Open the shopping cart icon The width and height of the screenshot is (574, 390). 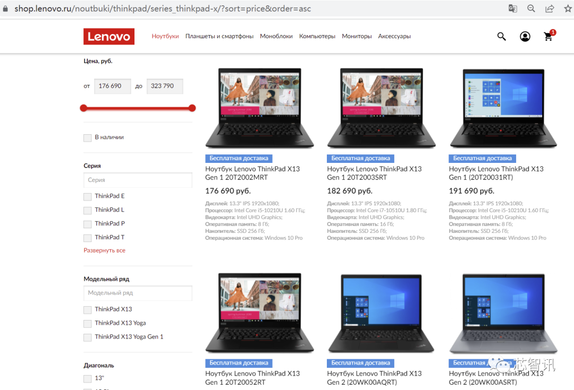[548, 36]
